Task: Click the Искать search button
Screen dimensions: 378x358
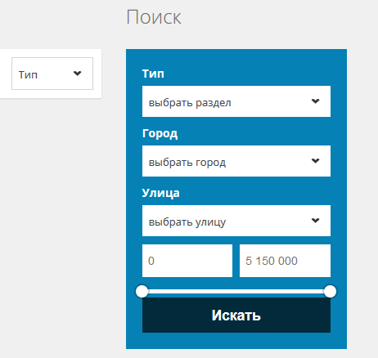Action: 236,315
